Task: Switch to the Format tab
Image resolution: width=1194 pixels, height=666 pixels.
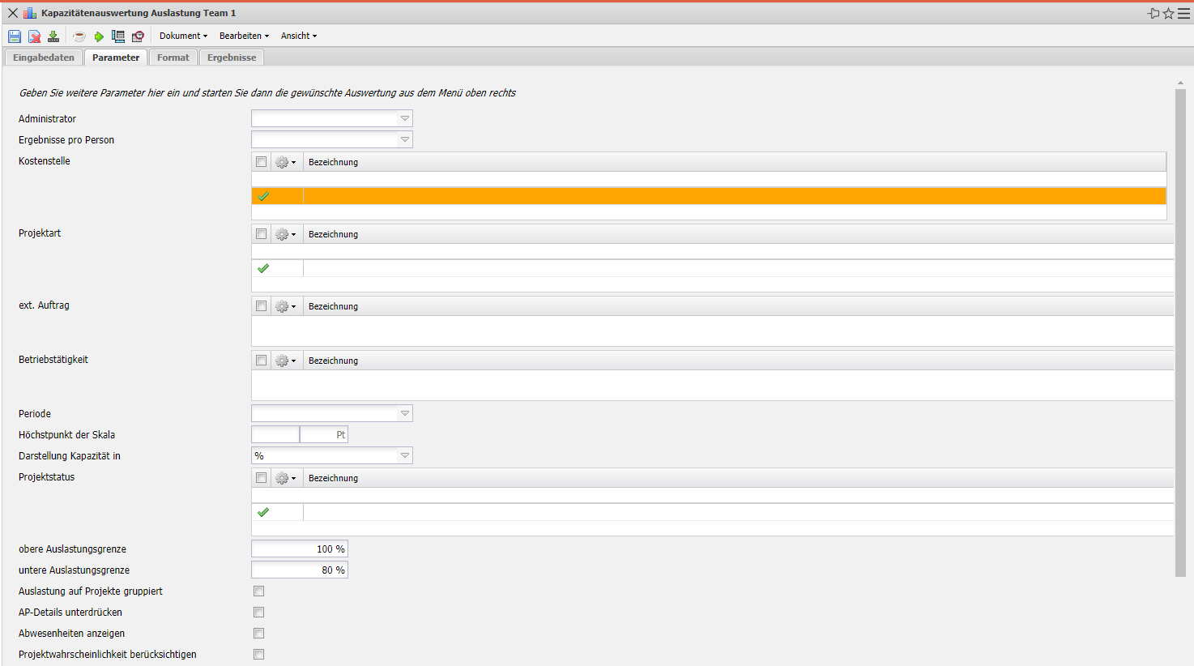Action: 173,58
